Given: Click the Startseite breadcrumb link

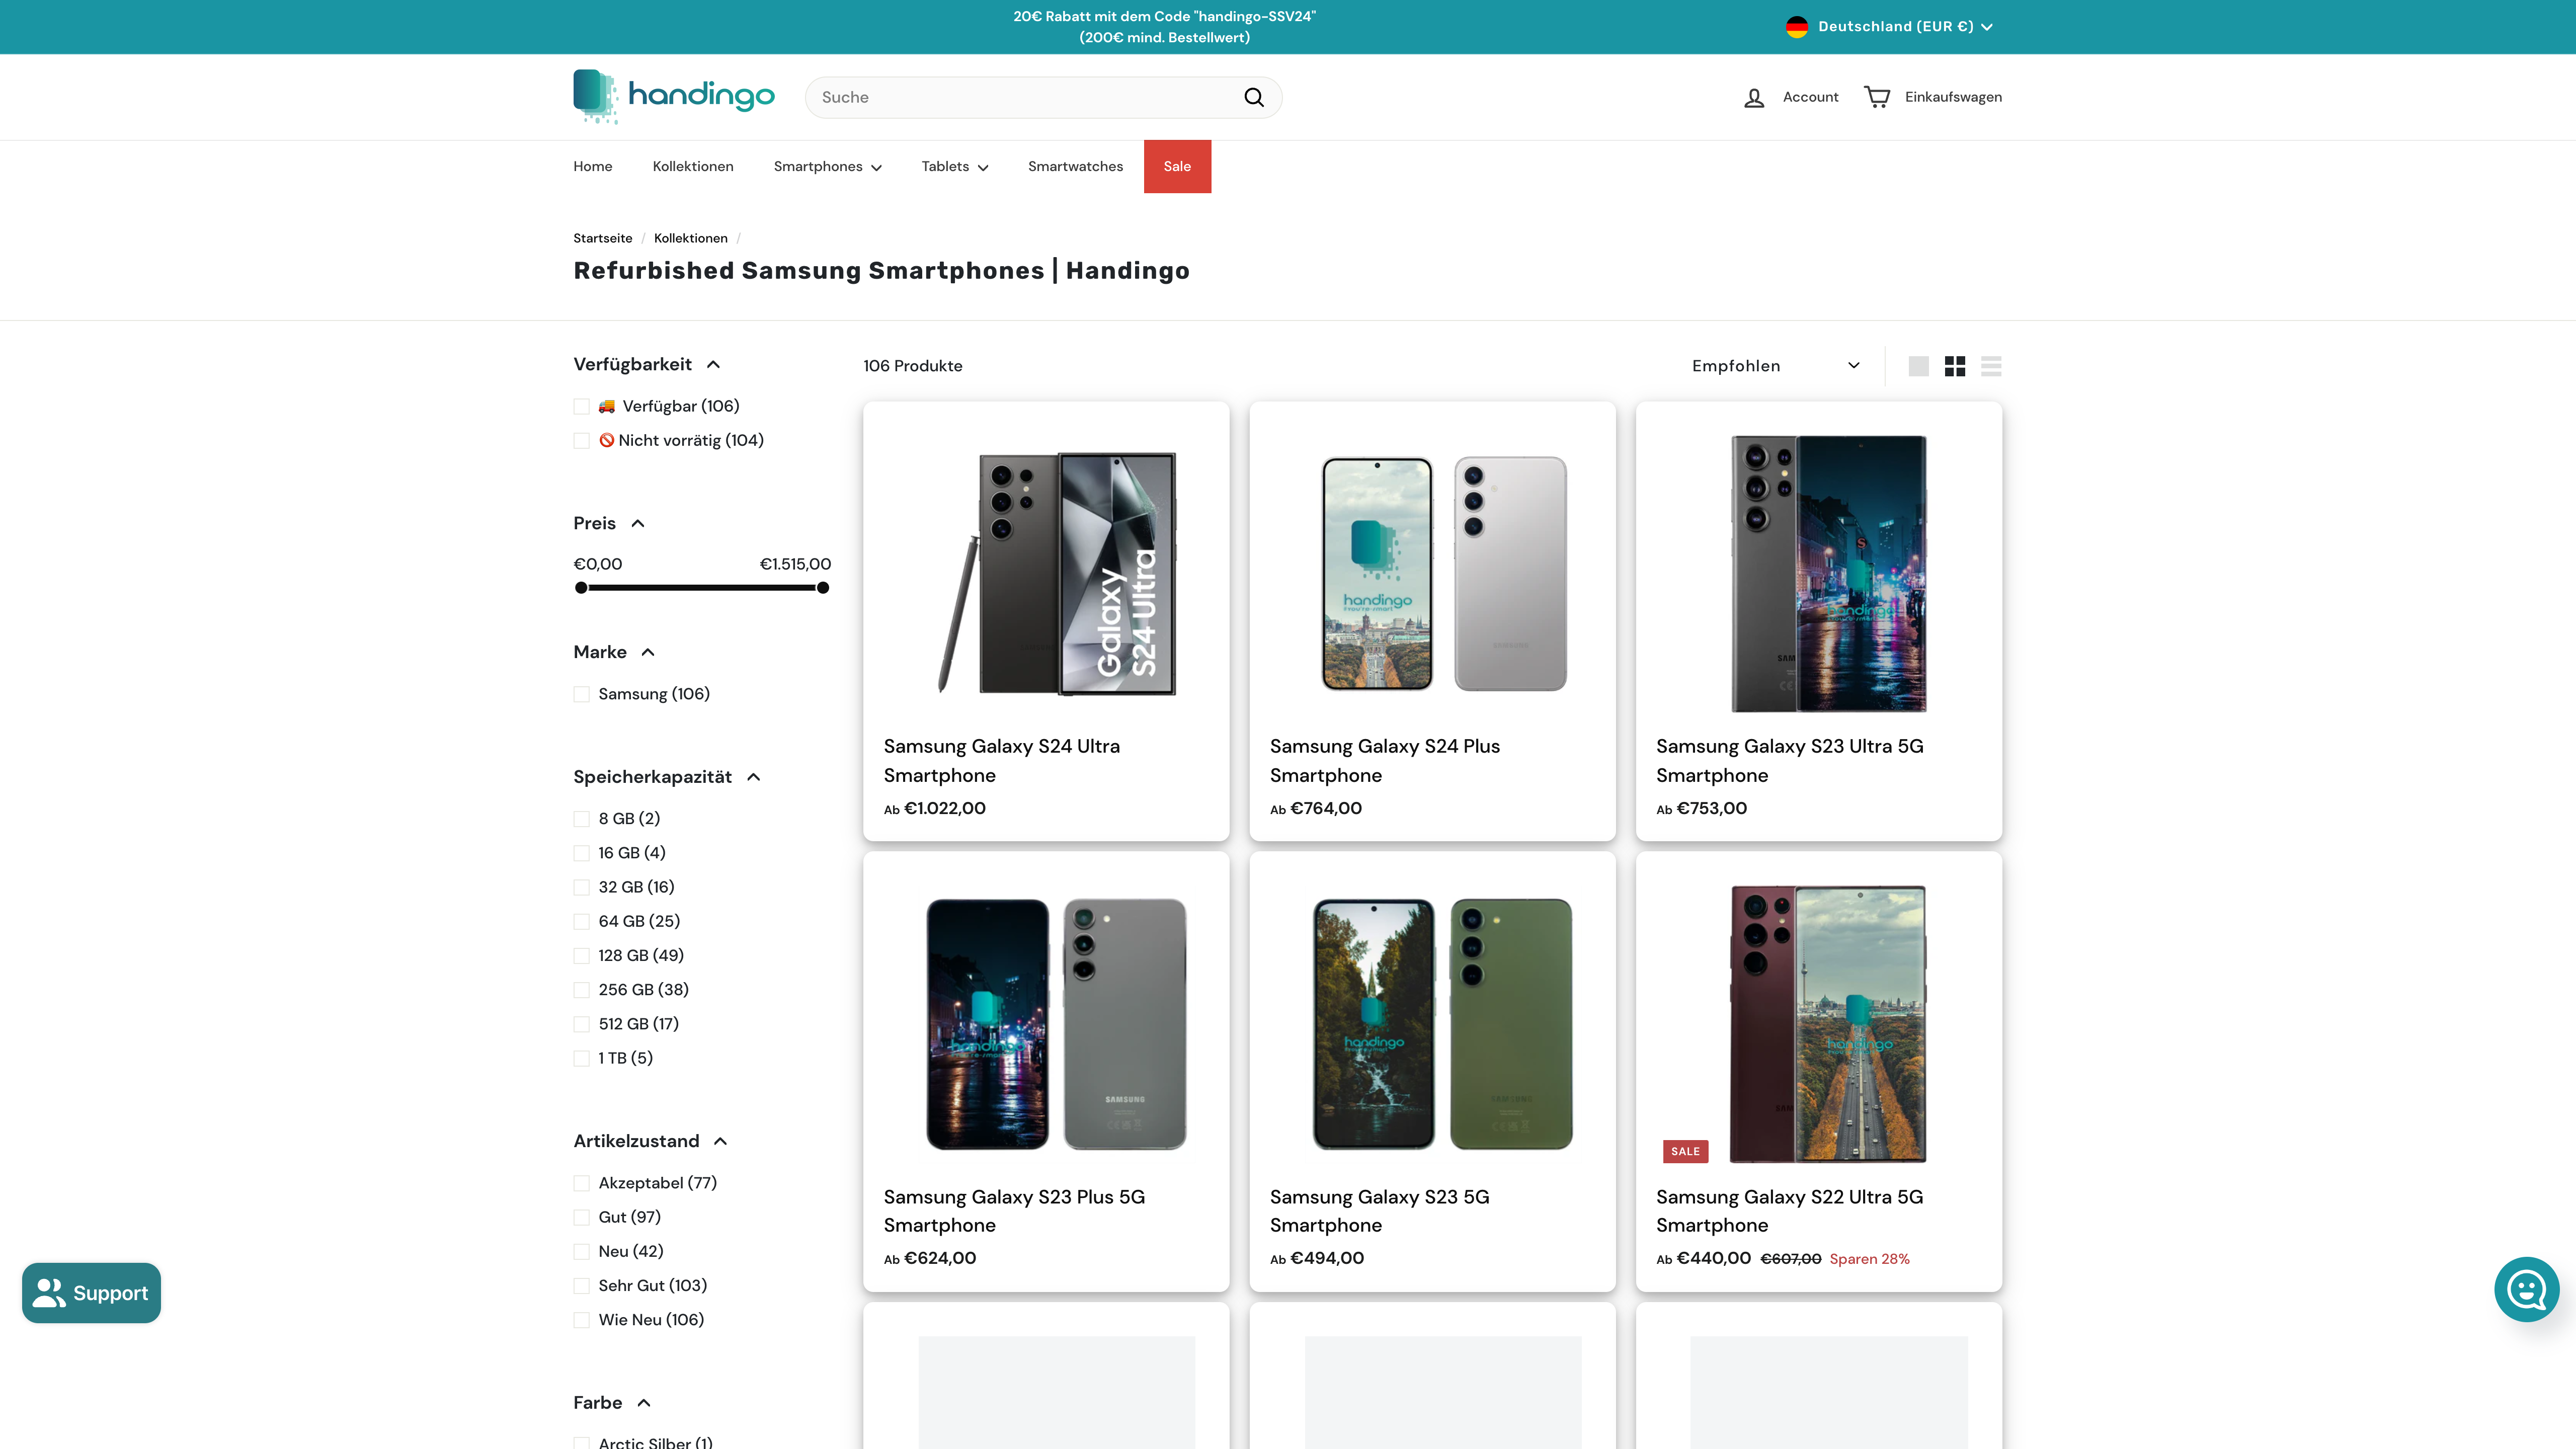Looking at the screenshot, I should point(602,238).
